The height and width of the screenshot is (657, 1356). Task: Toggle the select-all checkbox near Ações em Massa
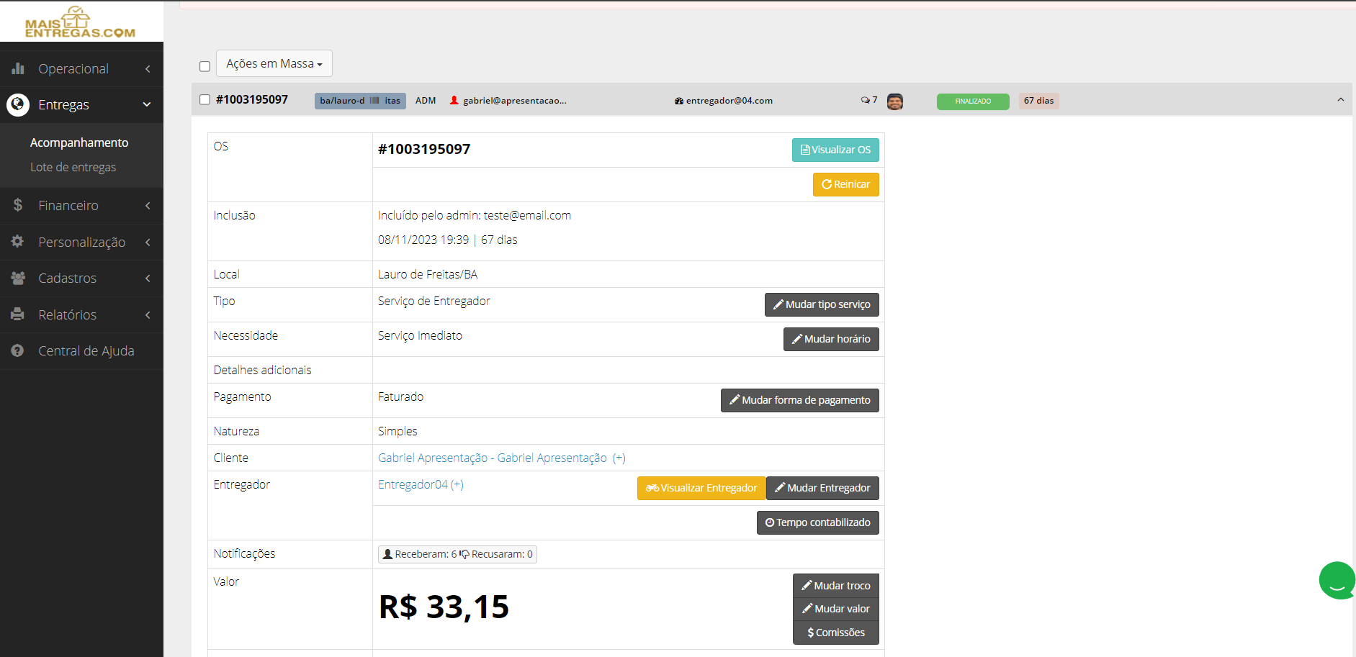[205, 66]
